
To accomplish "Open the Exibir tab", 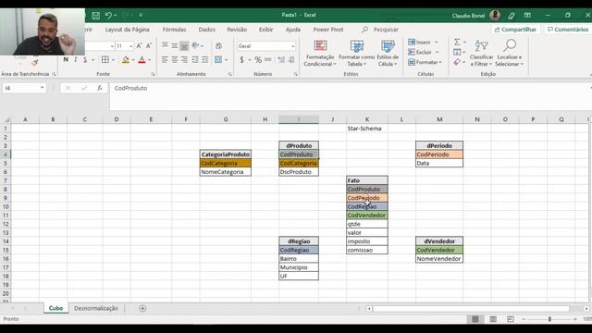I will [265, 30].
